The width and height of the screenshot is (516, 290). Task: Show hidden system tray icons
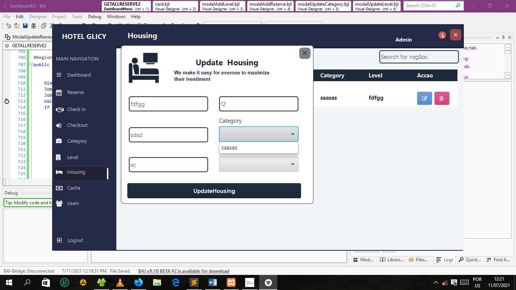point(436,282)
